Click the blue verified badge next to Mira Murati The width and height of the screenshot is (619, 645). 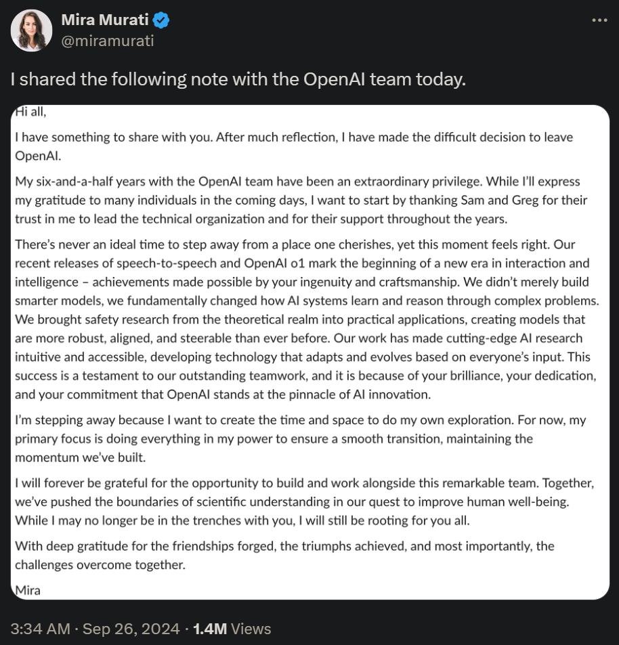click(160, 20)
